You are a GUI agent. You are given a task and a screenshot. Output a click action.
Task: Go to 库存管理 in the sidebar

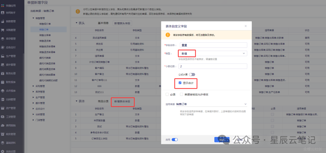(x=11, y=39)
